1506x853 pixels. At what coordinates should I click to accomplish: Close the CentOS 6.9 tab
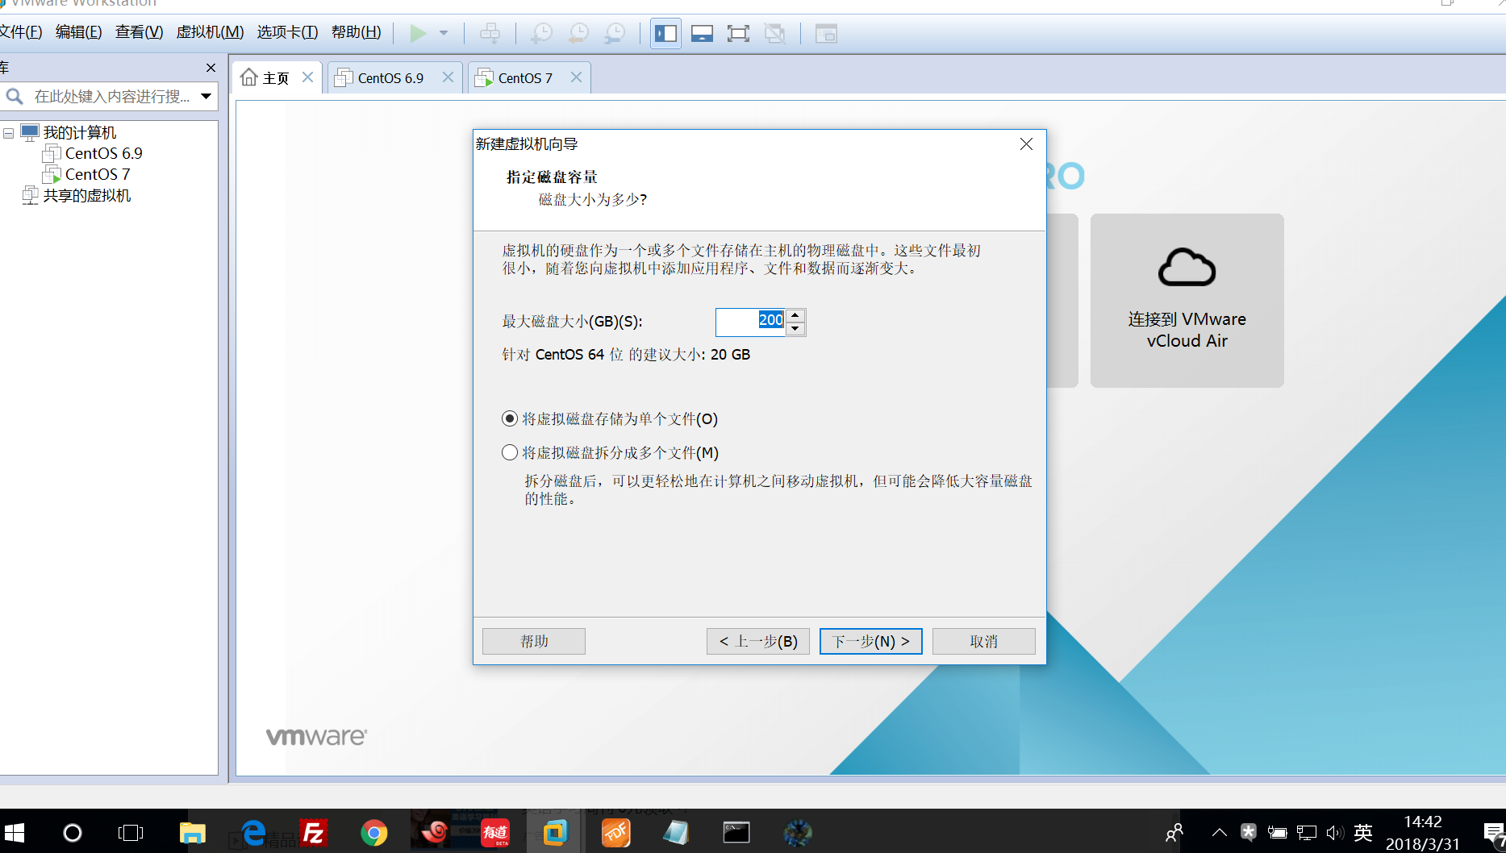(448, 77)
